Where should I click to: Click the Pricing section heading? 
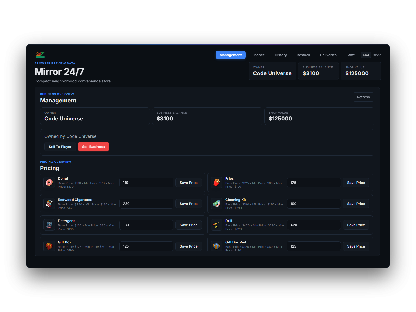50,168
